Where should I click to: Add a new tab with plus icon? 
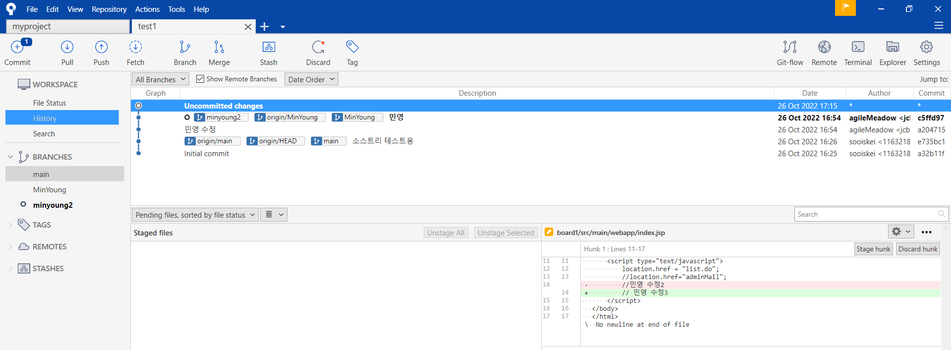pyautogui.click(x=265, y=26)
